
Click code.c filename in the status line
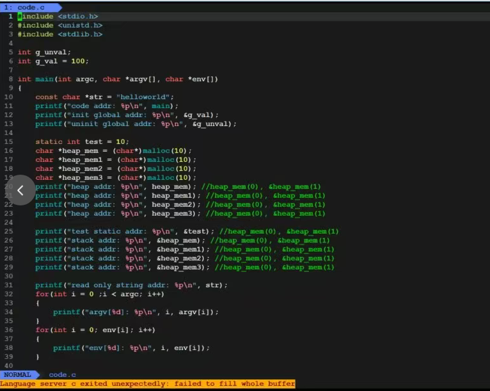(62, 374)
